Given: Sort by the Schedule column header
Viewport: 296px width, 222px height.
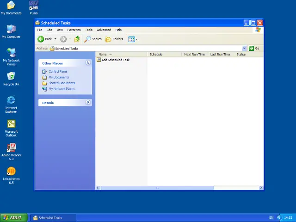Looking at the screenshot, I should [164, 55].
